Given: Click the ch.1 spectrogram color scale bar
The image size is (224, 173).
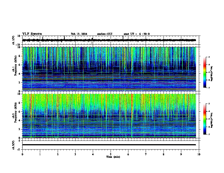Looking at the screenshot, I should point(204,72).
